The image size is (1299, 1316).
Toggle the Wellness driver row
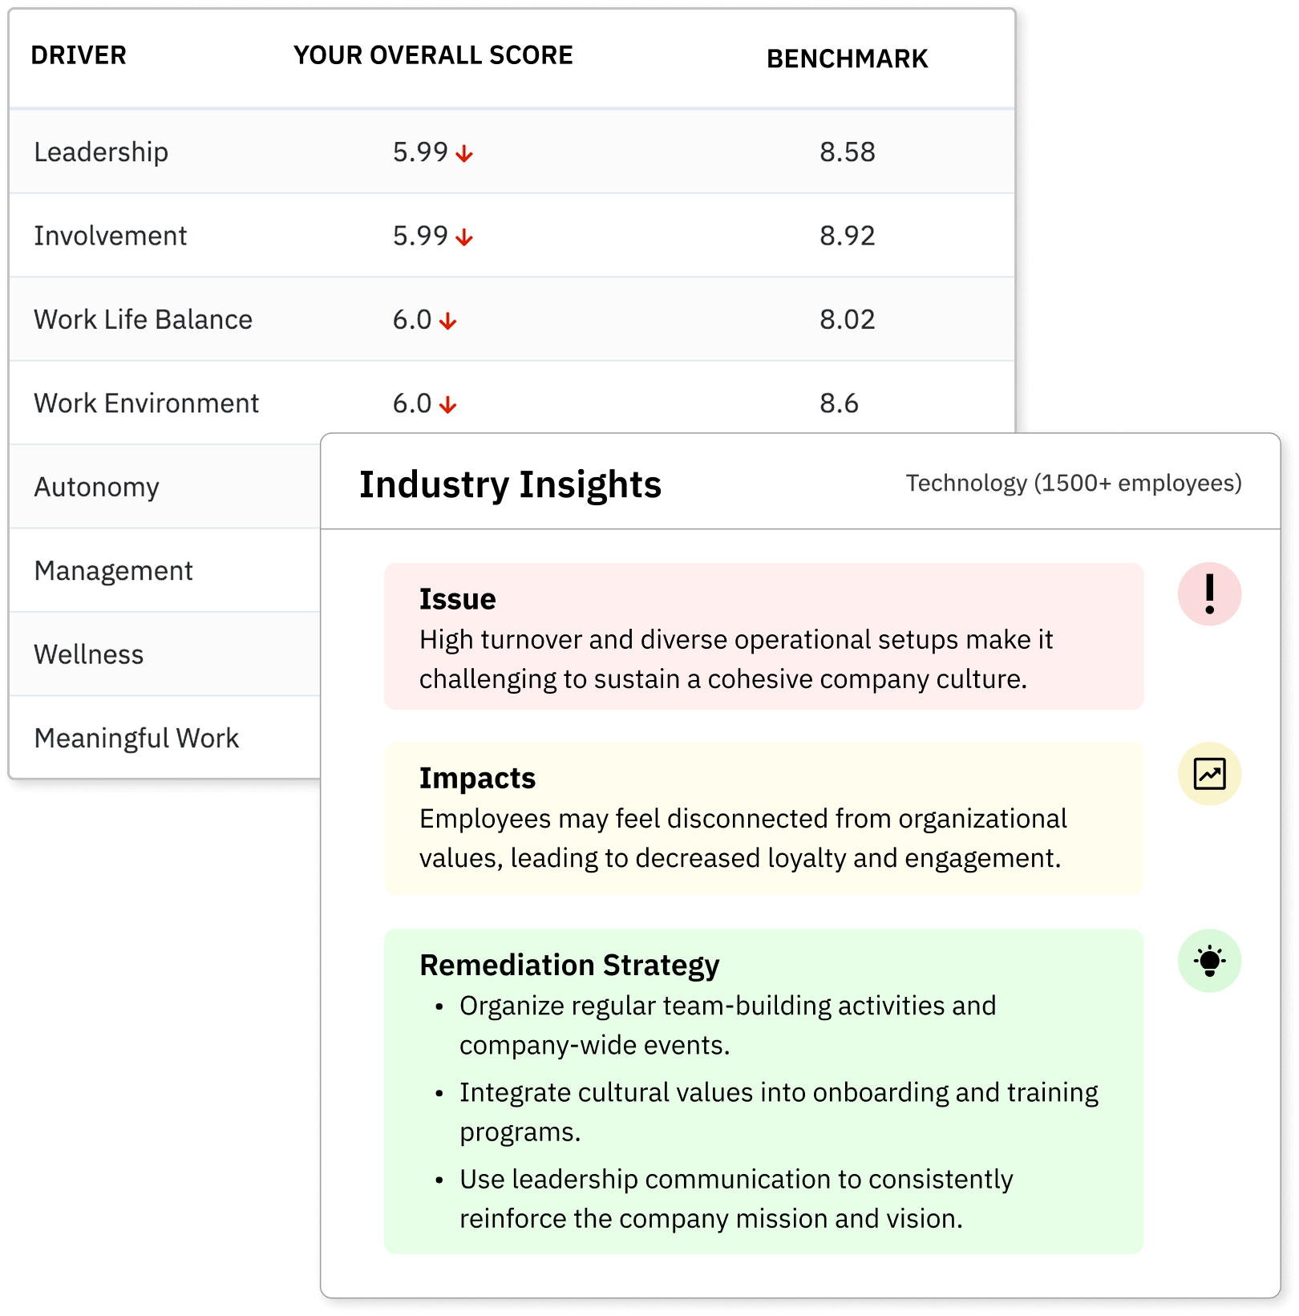88,654
